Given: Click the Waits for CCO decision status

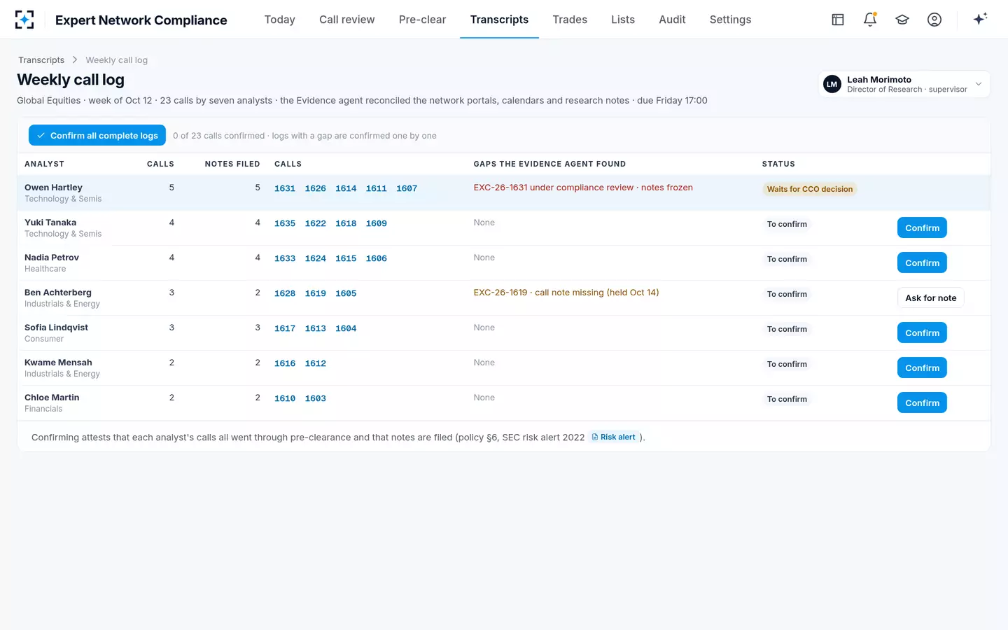Looking at the screenshot, I should point(810,189).
